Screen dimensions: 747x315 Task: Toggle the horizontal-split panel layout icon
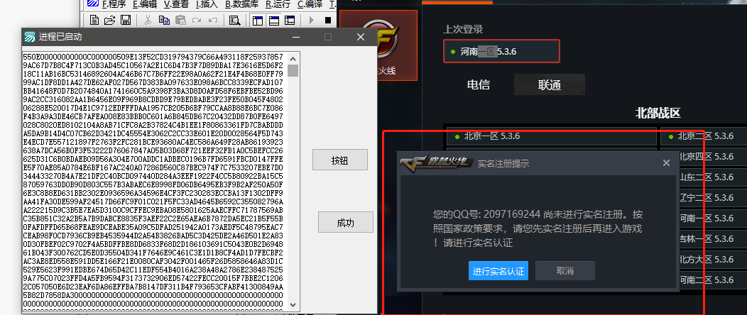tap(274, 20)
